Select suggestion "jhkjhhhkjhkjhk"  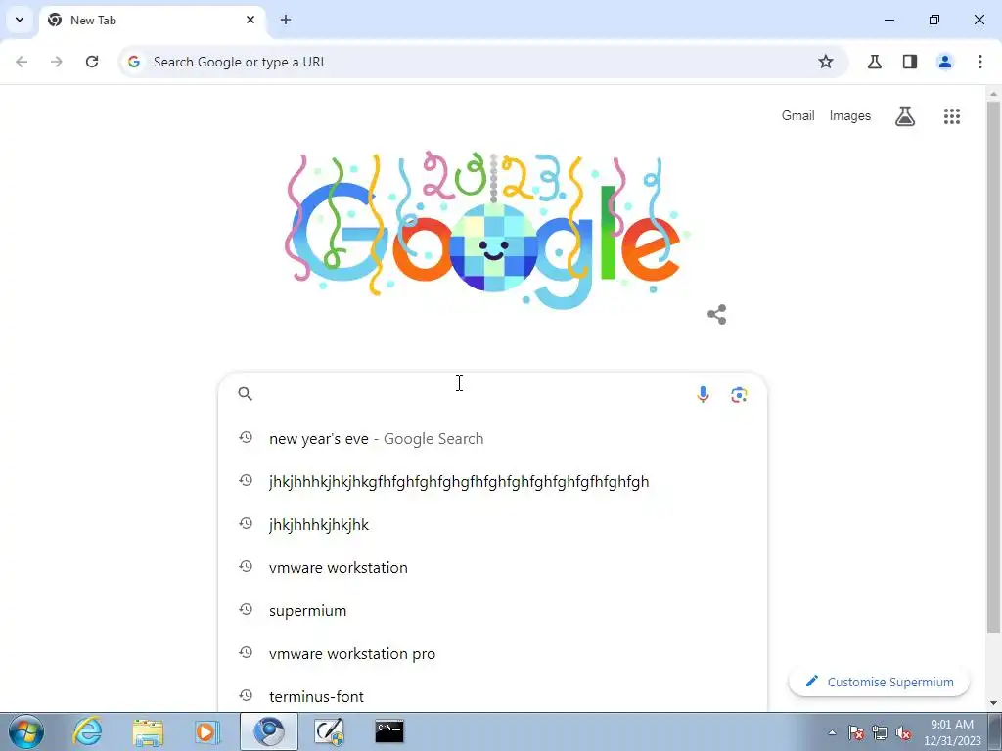[492, 525]
